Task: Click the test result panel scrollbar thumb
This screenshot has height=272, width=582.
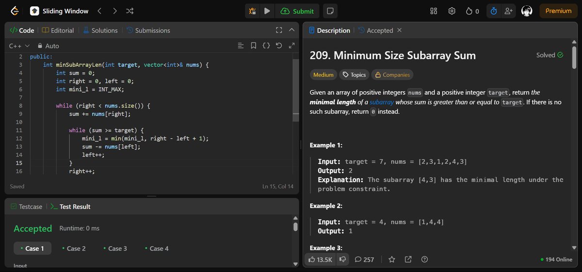Action: [295, 227]
